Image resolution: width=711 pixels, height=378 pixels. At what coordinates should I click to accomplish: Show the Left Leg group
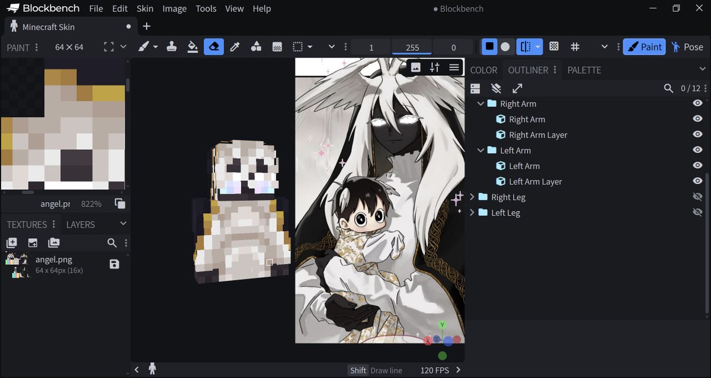697,213
